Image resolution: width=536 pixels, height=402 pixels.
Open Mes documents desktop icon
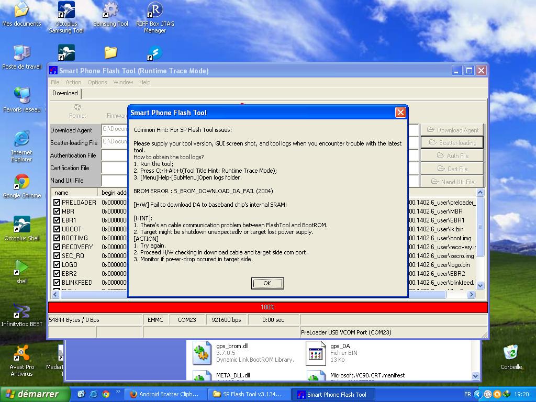click(21, 14)
